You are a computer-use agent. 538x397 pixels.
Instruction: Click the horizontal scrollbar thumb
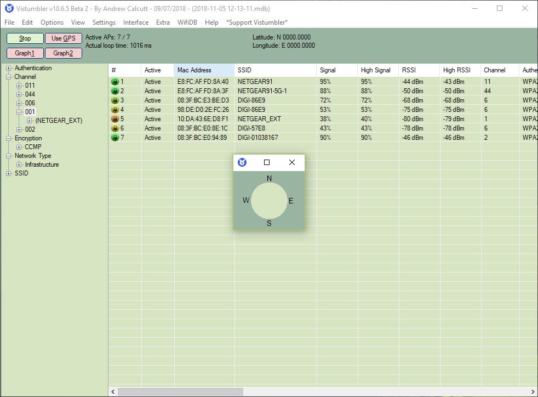[180, 392]
